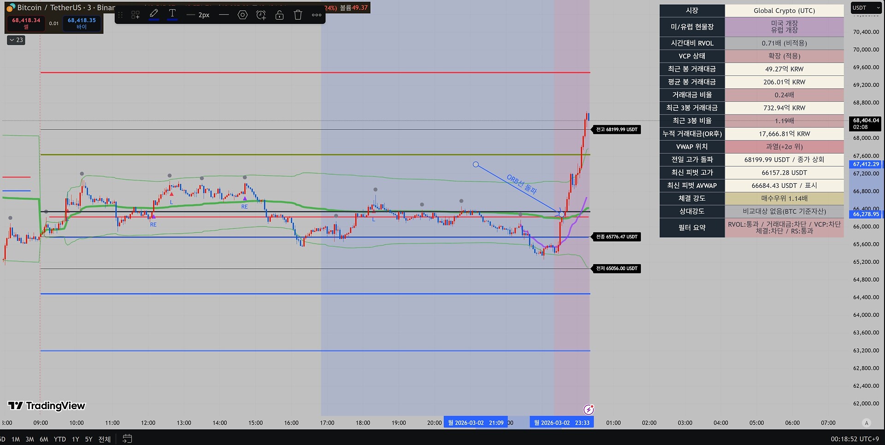Open the USDT currency dropdown
Image resolution: width=885 pixels, height=445 pixels.
coord(866,8)
